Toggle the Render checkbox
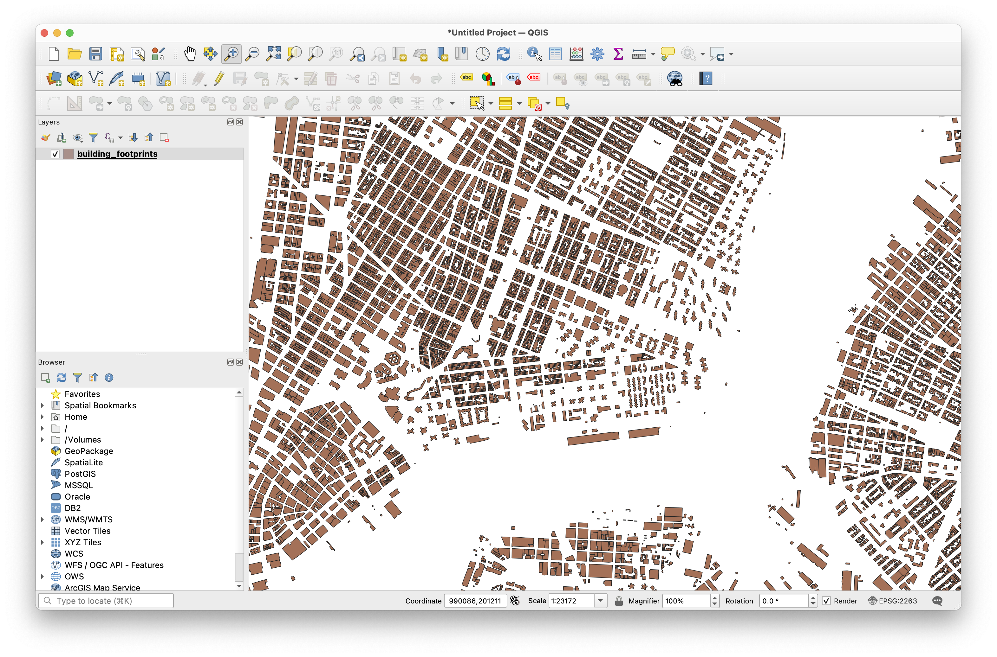The width and height of the screenshot is (997, 657). point(826,601)
